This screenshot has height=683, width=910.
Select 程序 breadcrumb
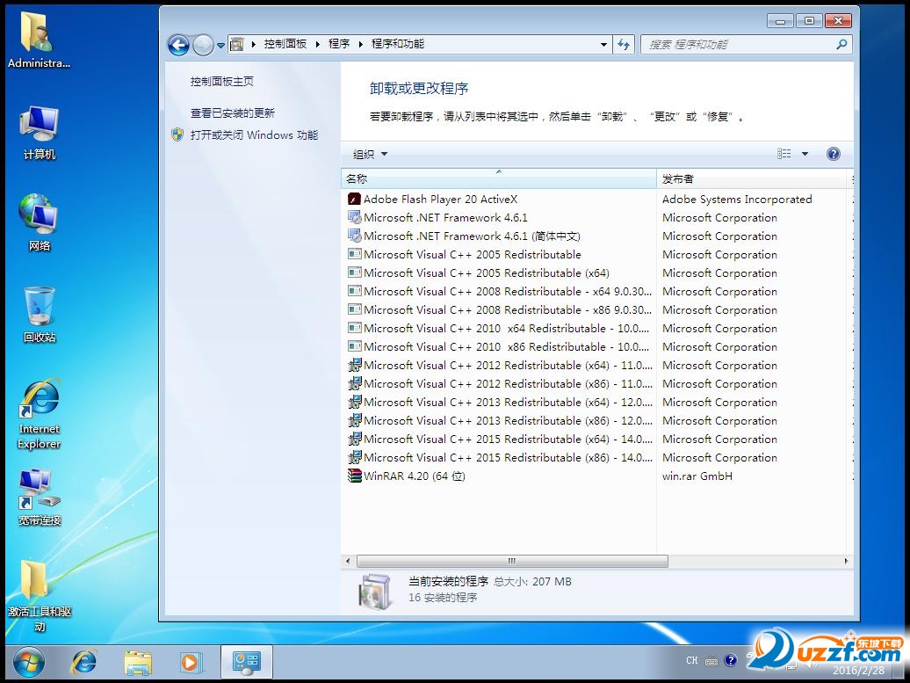coord(339,44)
